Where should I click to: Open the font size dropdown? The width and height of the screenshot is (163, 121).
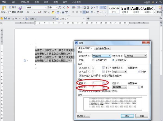tap(56, 8)
